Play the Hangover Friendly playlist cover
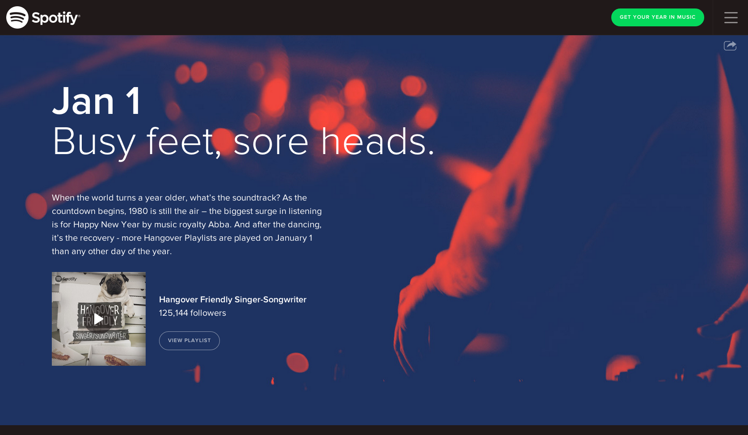 [x=99, y=319]
